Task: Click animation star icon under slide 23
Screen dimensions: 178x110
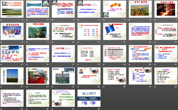Action: 27,87
